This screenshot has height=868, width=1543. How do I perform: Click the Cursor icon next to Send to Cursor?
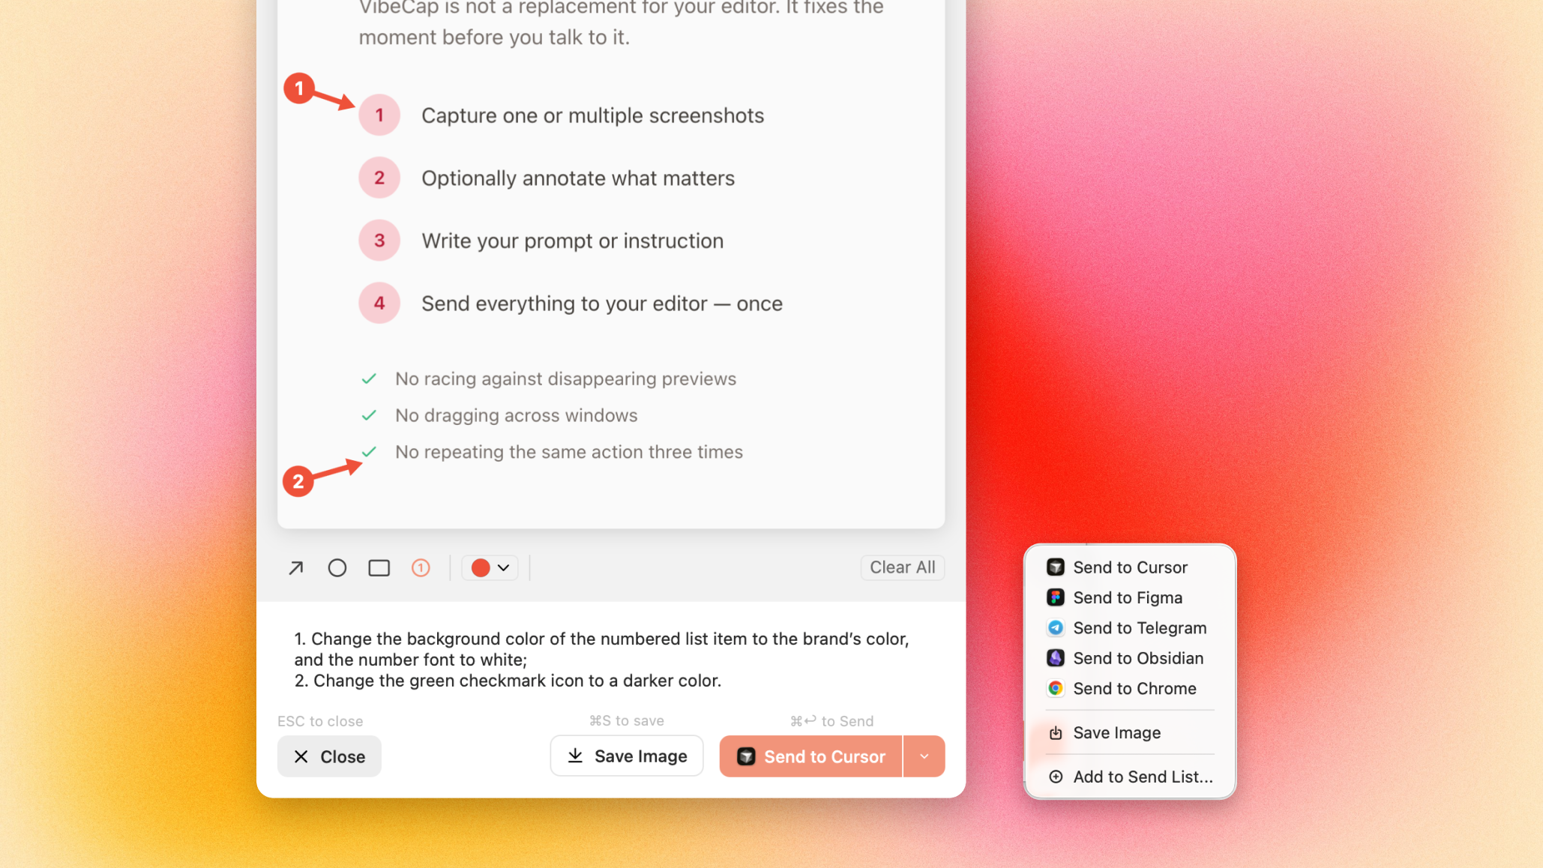[x=1055, y=567]
